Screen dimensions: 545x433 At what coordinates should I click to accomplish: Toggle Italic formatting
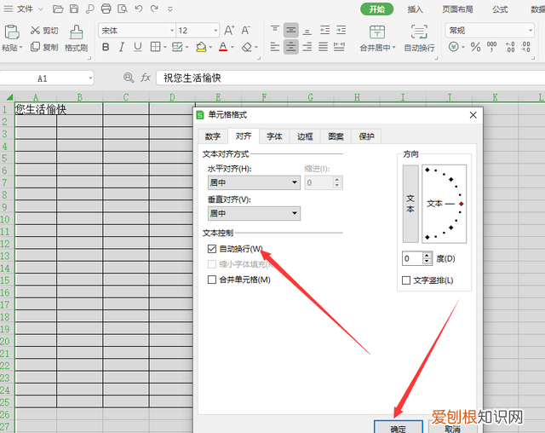pos(122,47)
